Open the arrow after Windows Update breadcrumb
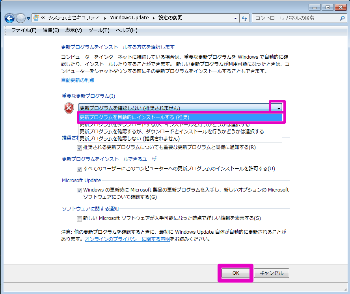 [x=154, y=18]
